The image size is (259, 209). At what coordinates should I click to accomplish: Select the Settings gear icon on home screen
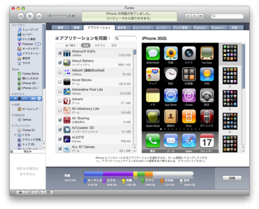tap(207, 95)
